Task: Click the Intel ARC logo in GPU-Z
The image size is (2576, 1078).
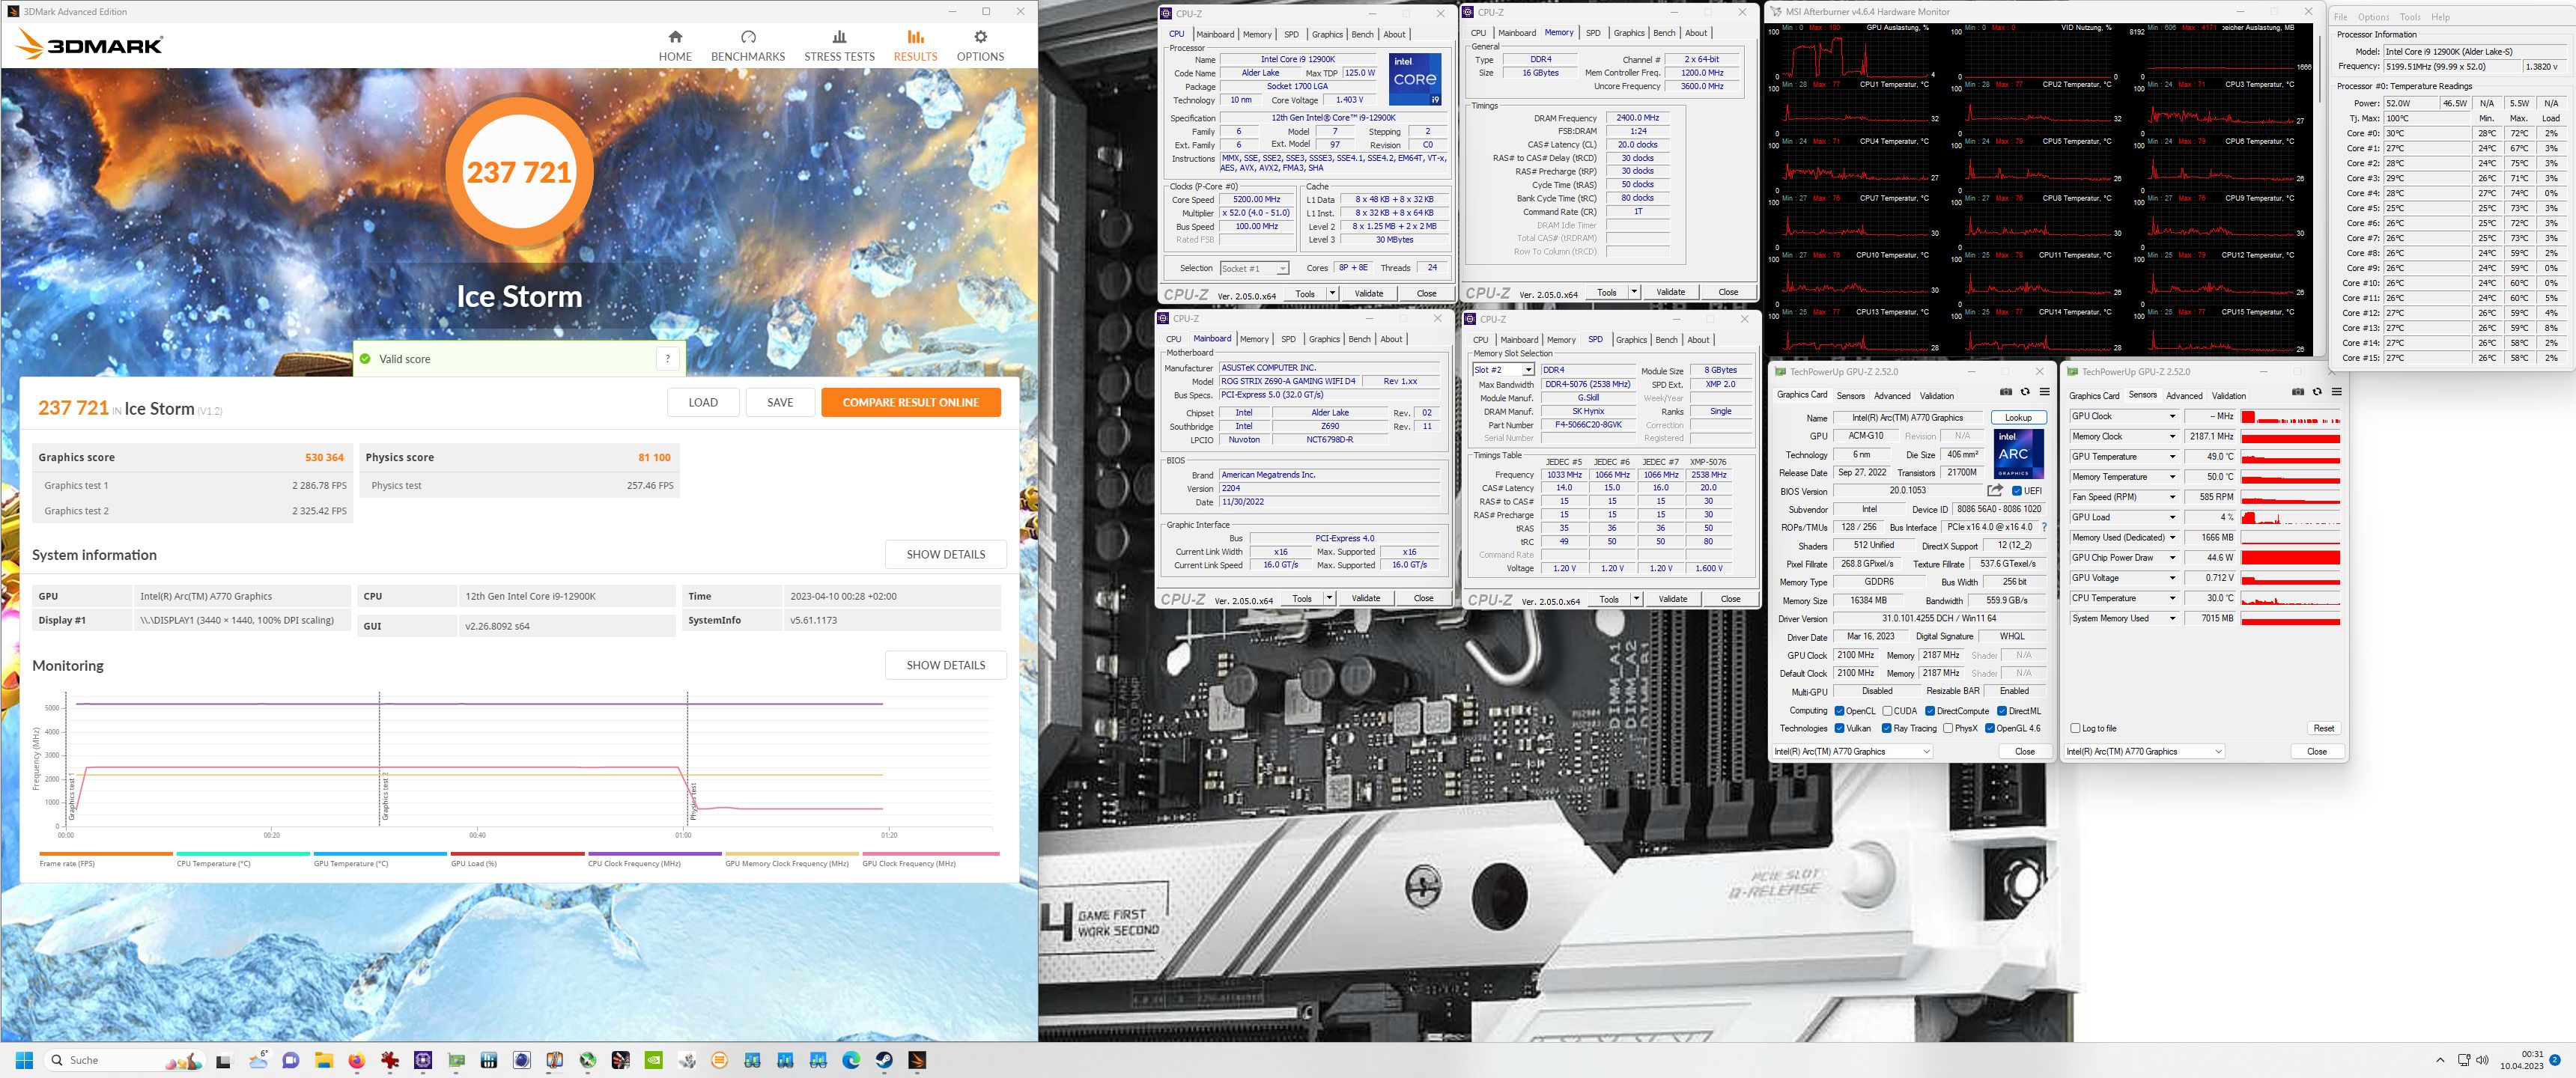Action: [x=2017, y=453]
